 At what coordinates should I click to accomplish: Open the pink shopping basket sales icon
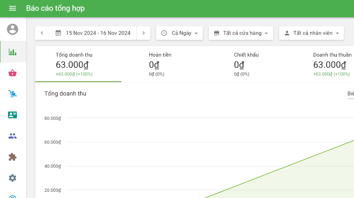click(x=12, y=73)
